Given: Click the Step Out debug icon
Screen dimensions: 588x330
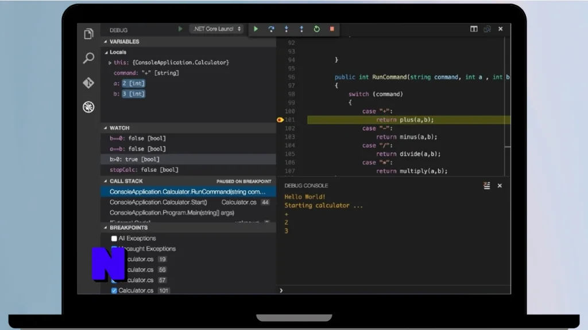Looking at the screenshot, I should point(301,29).
